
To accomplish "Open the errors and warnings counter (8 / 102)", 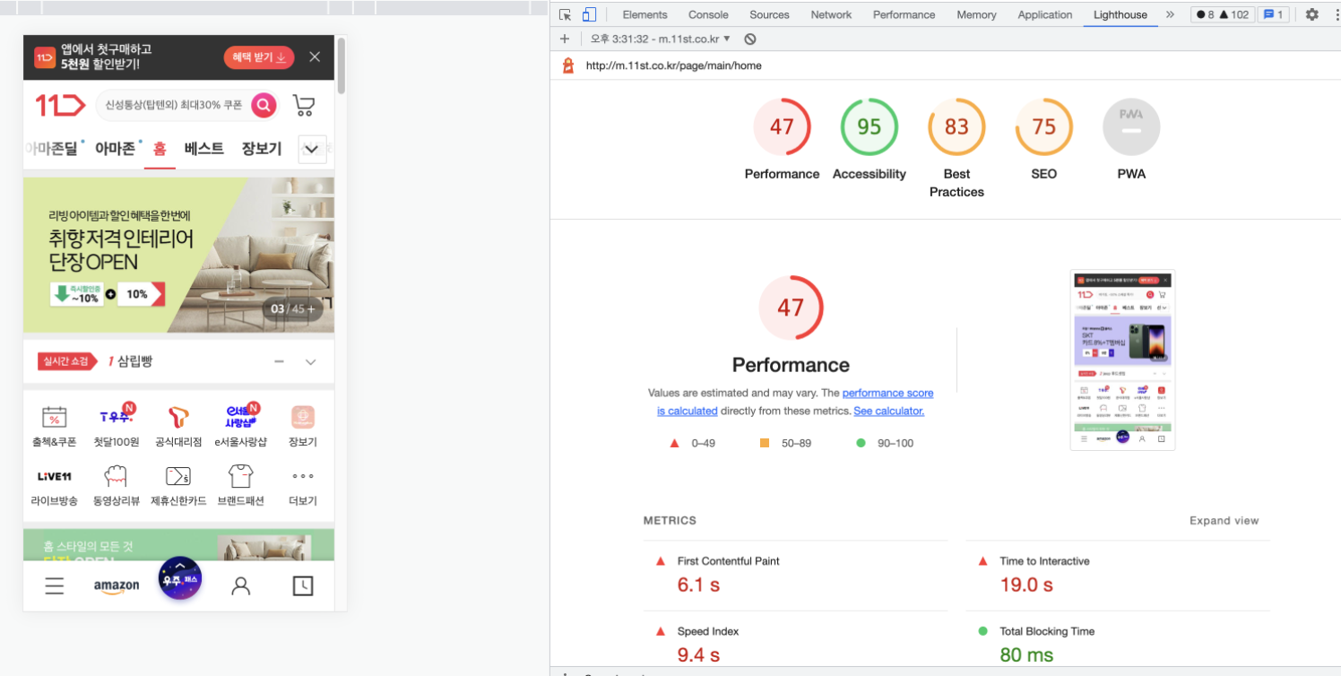I will pyautogui.click(x=1221, y=14).
